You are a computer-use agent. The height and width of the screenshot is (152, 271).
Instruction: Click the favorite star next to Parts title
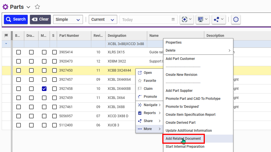click(x=37, y=7)
